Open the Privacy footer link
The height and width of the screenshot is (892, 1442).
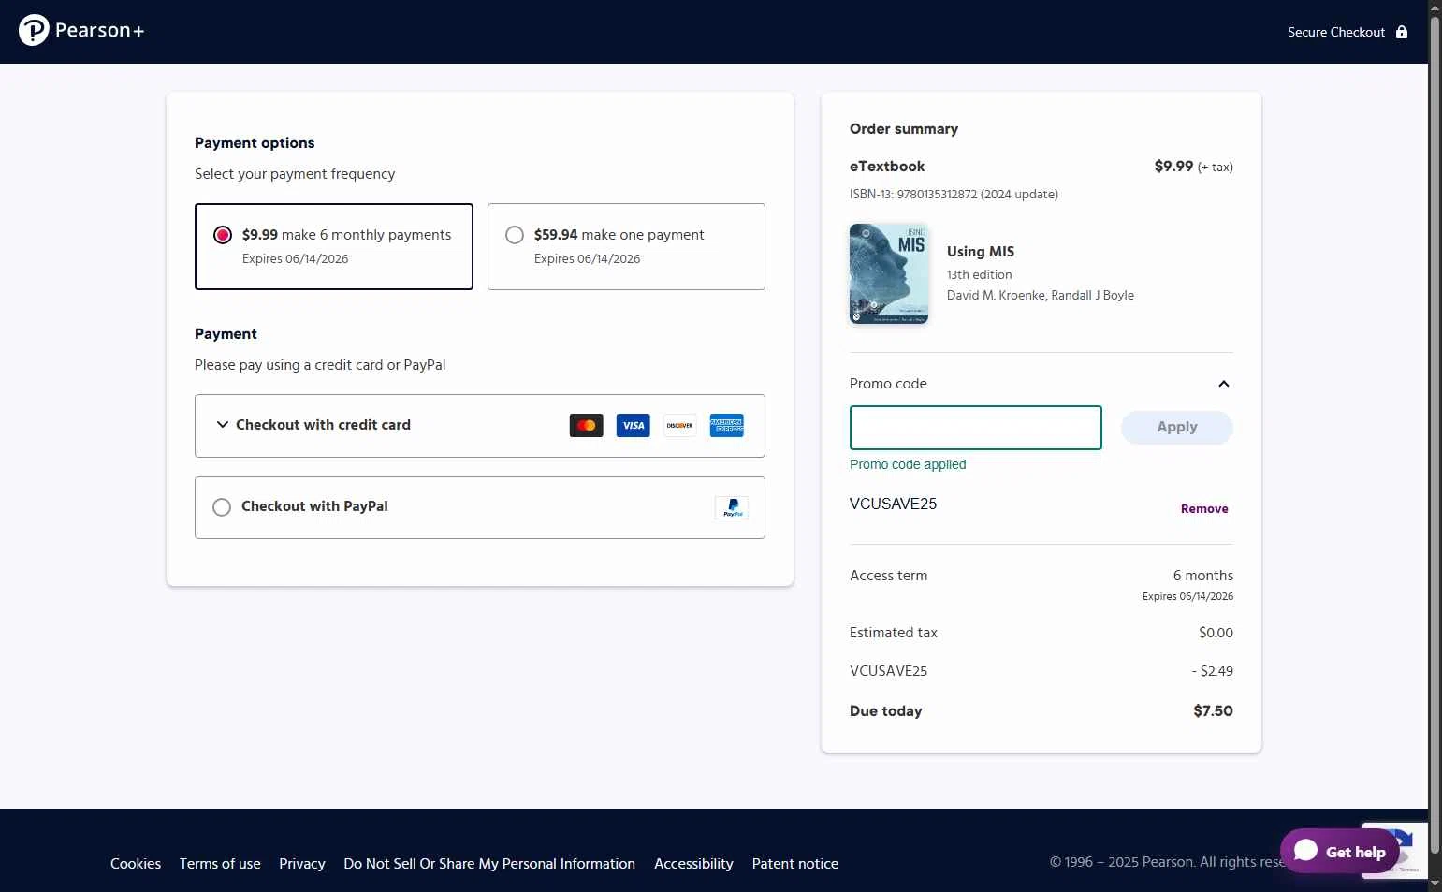click(x=302, y=864)
